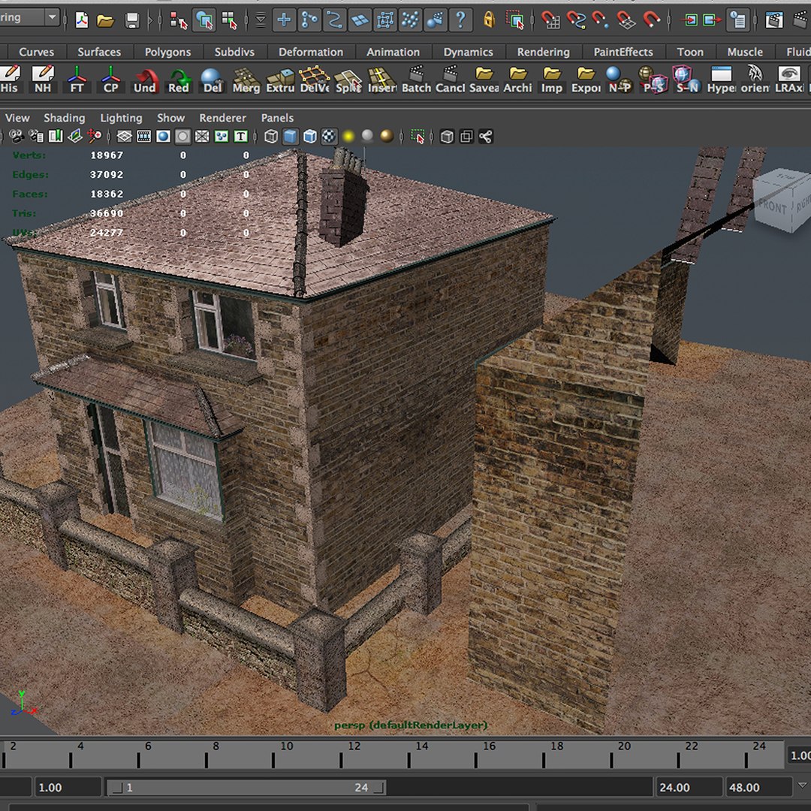Open the viewport Lighting menu
Screen dimensions: 811x811
pos(121,118)
